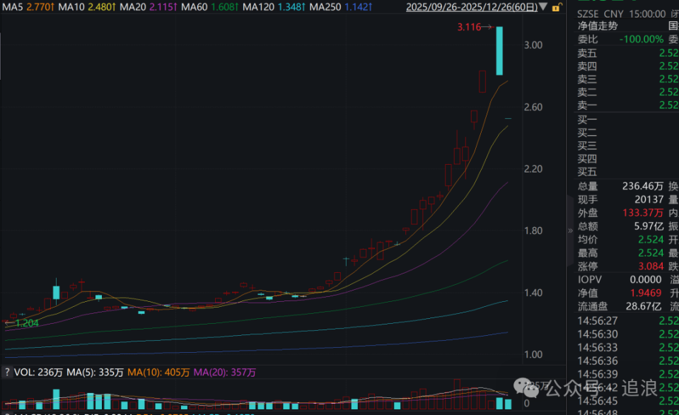Select the 14:56:27 trade tick row
This screenshot has height=415, width=679.
tap(628, 321)
